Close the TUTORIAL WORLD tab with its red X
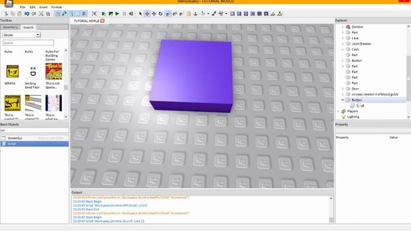411x231 pixels. [103, 21]
